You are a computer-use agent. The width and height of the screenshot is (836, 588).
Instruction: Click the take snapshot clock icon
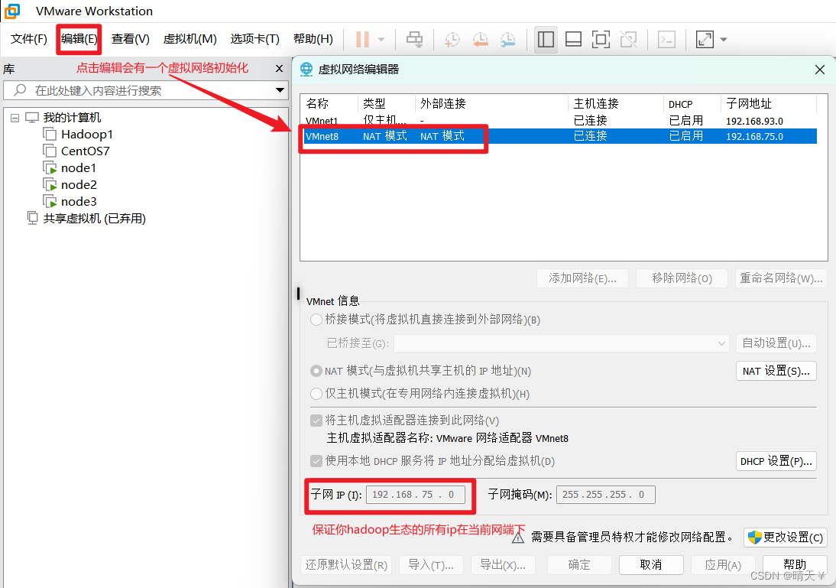[452, 39]
